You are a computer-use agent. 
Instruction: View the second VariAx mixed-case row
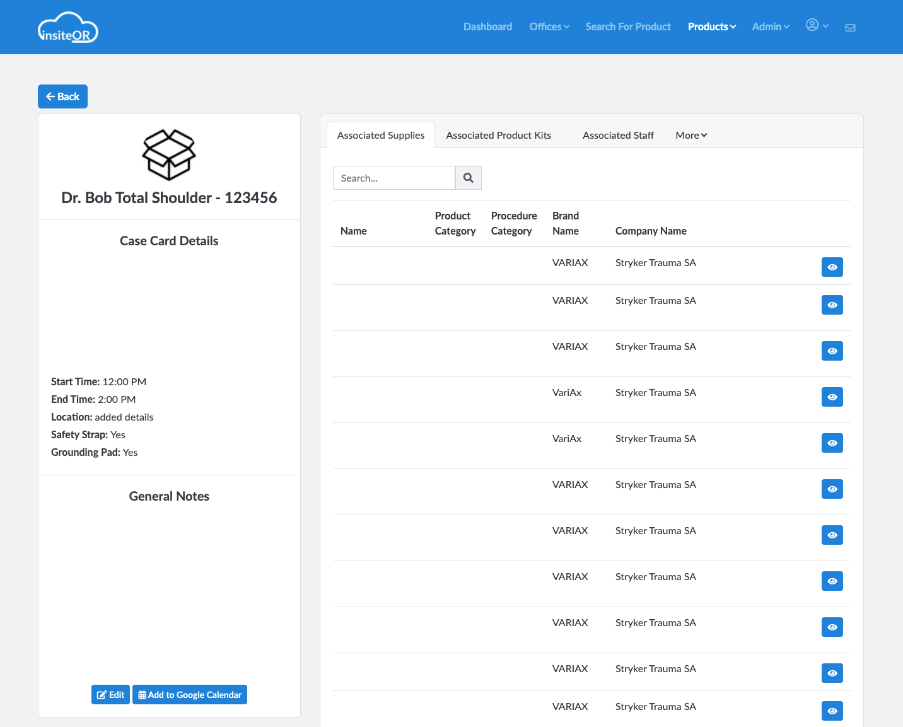[832, 443]
